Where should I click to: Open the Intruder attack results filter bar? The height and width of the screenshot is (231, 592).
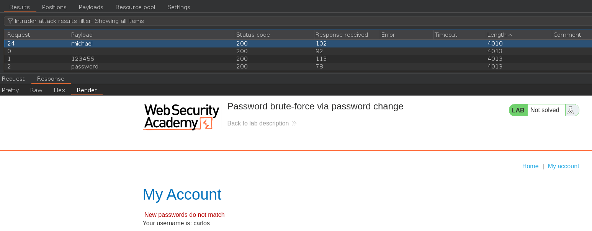point(153,21)
